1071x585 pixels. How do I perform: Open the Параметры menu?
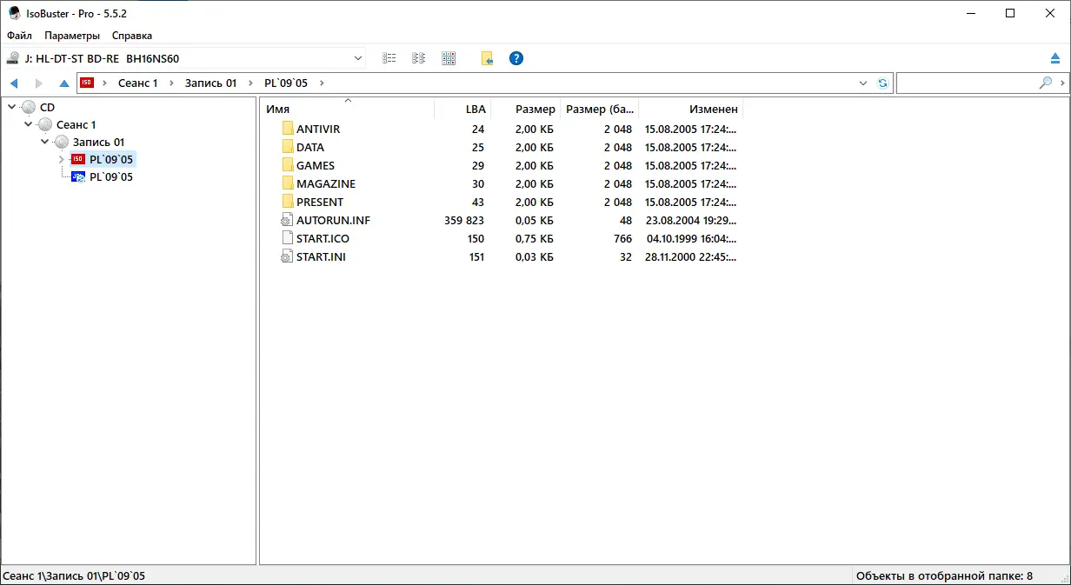[71, 36]
